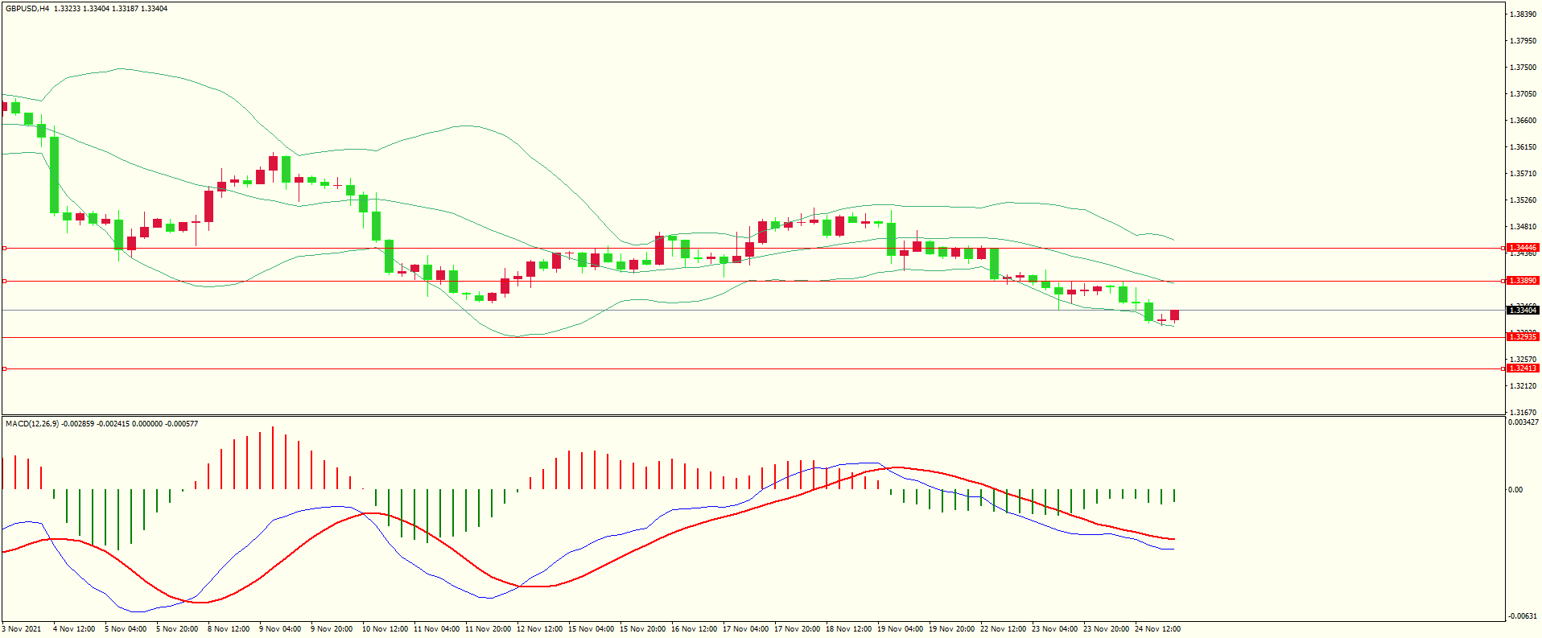Image resolution: width=1542 pixels, height=638 pixels.
Task: Click the MACD 0.003427 scale value
Action: [1523, 422]
